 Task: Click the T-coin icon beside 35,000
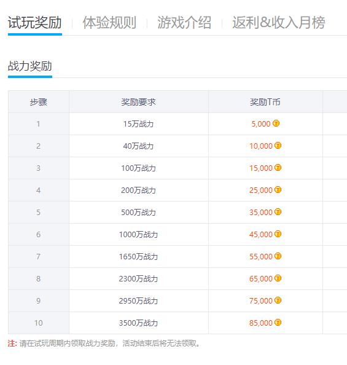point(278,212)
